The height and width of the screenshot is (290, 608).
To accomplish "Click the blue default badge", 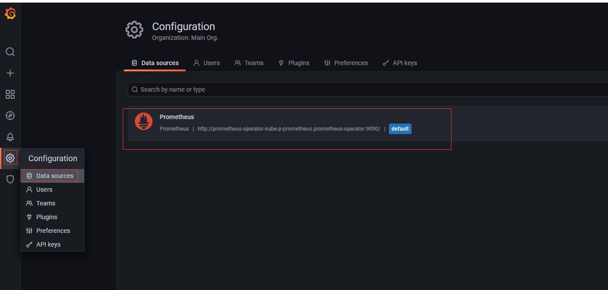I will [x=400, y=129].
